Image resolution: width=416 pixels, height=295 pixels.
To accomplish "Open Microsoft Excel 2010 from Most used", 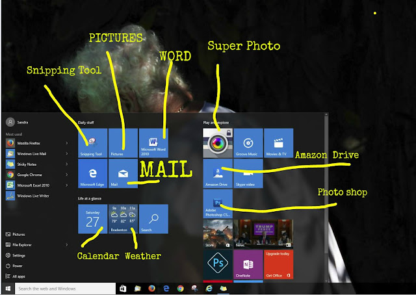I will (37, 185).
